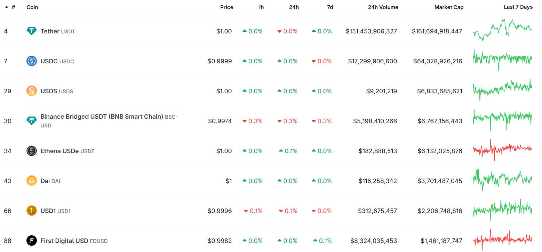Click Binance Bridged USDT price $0.9974
The width and height of the screenshot is (542, 252).
click(x=220, y=121)
